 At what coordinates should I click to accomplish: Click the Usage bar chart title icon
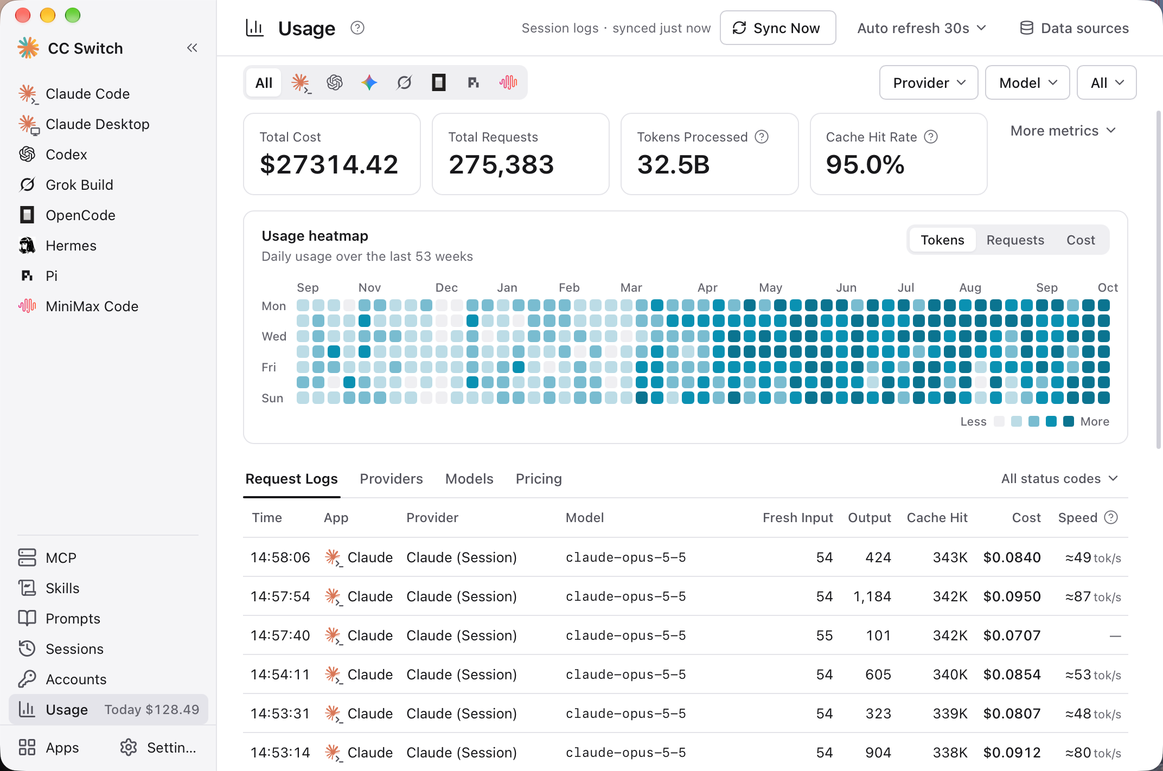[255, 28]
